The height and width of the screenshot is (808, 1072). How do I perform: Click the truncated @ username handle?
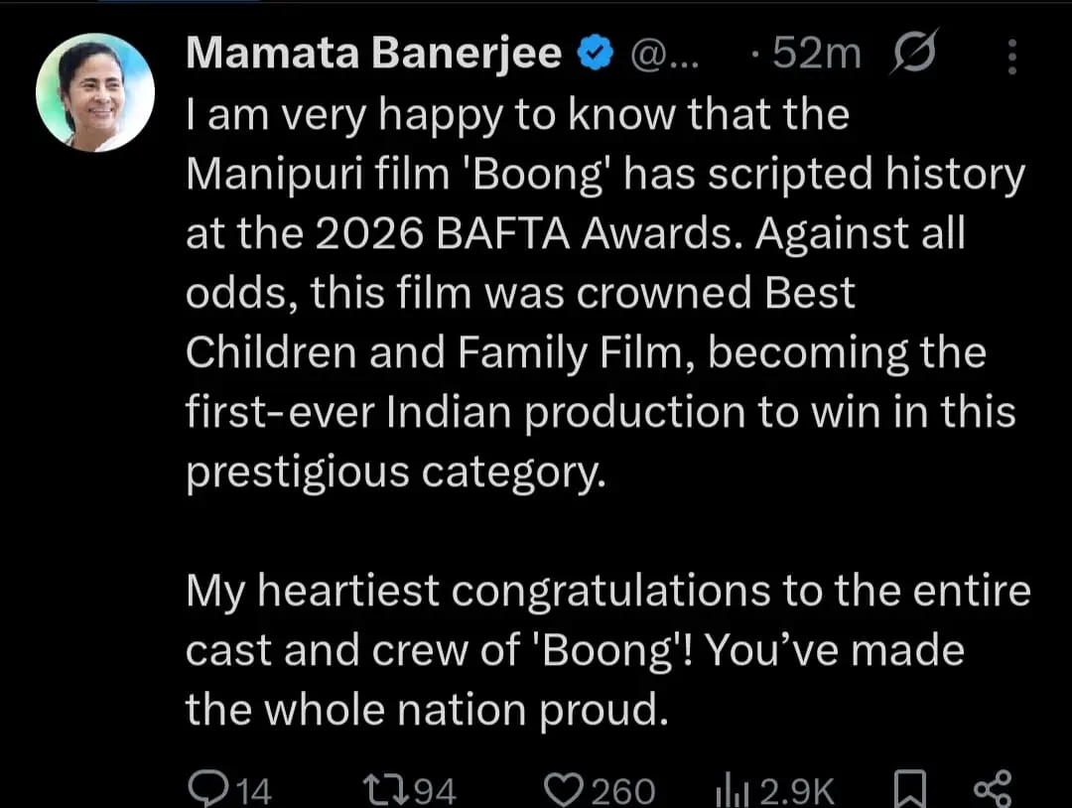coord(664,56)
